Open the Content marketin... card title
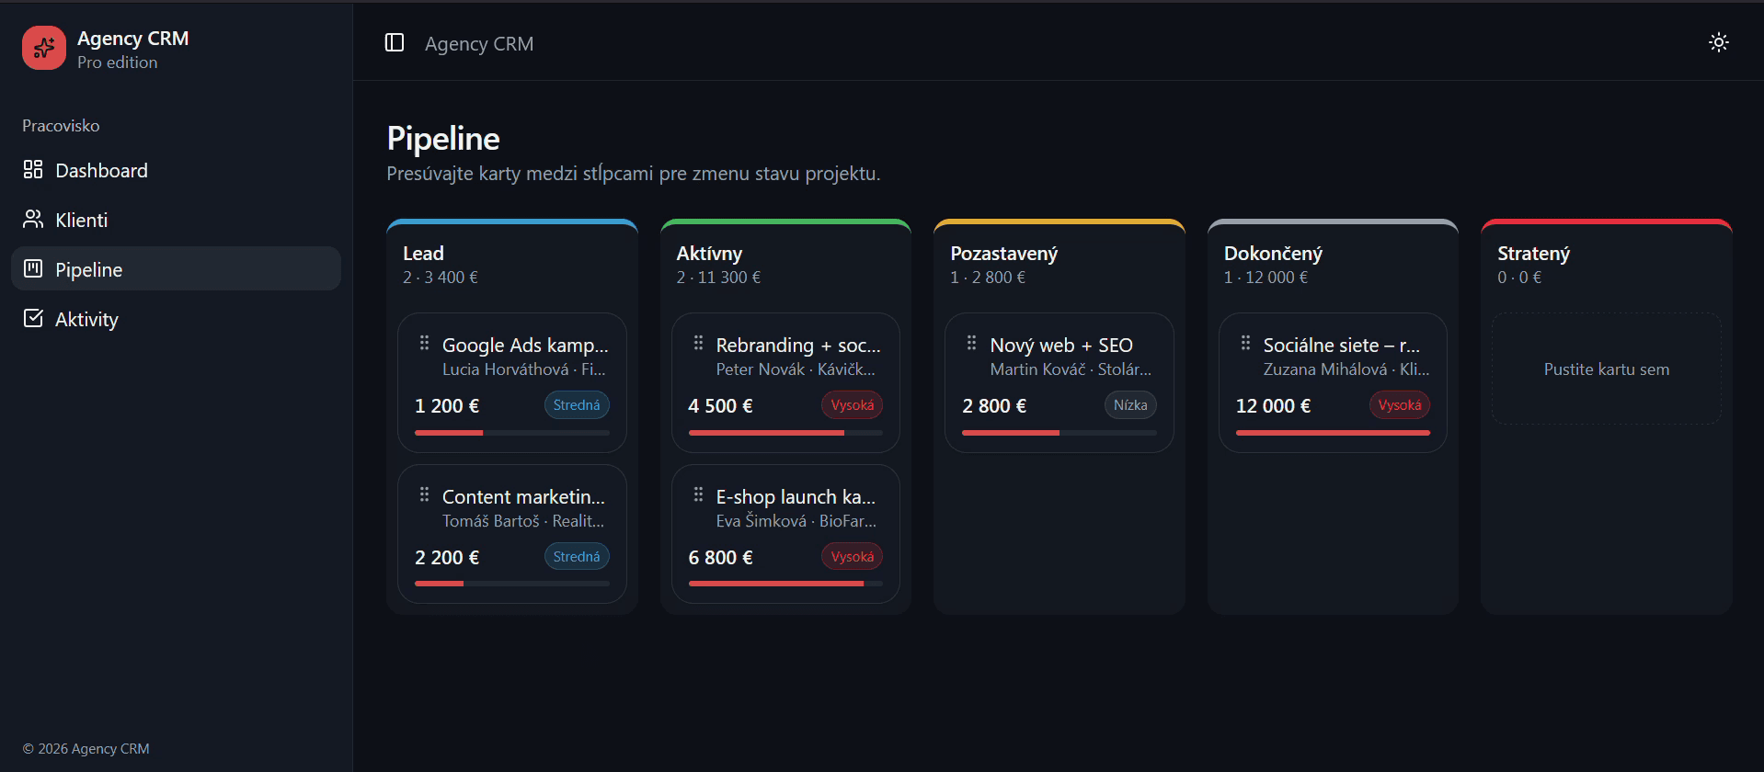This screenshot has width=1764, height=772. pos(523,497)
